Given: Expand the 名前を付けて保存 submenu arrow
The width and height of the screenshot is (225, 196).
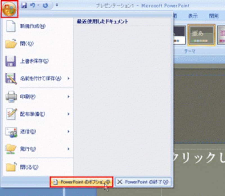Looking at the screenshot, I should pos(69,78).
